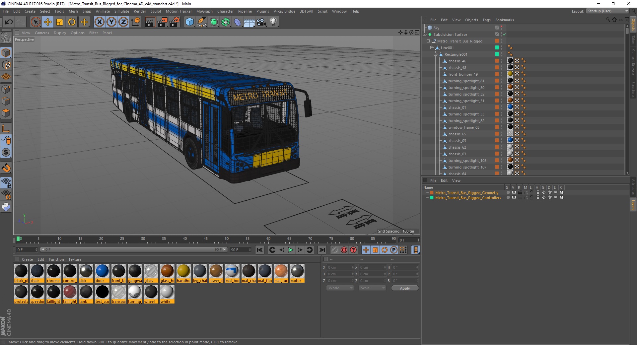The width and height of the screenshot is (637, 345).
Task: Click the Undo arrow icon
Action: [9, 22]
